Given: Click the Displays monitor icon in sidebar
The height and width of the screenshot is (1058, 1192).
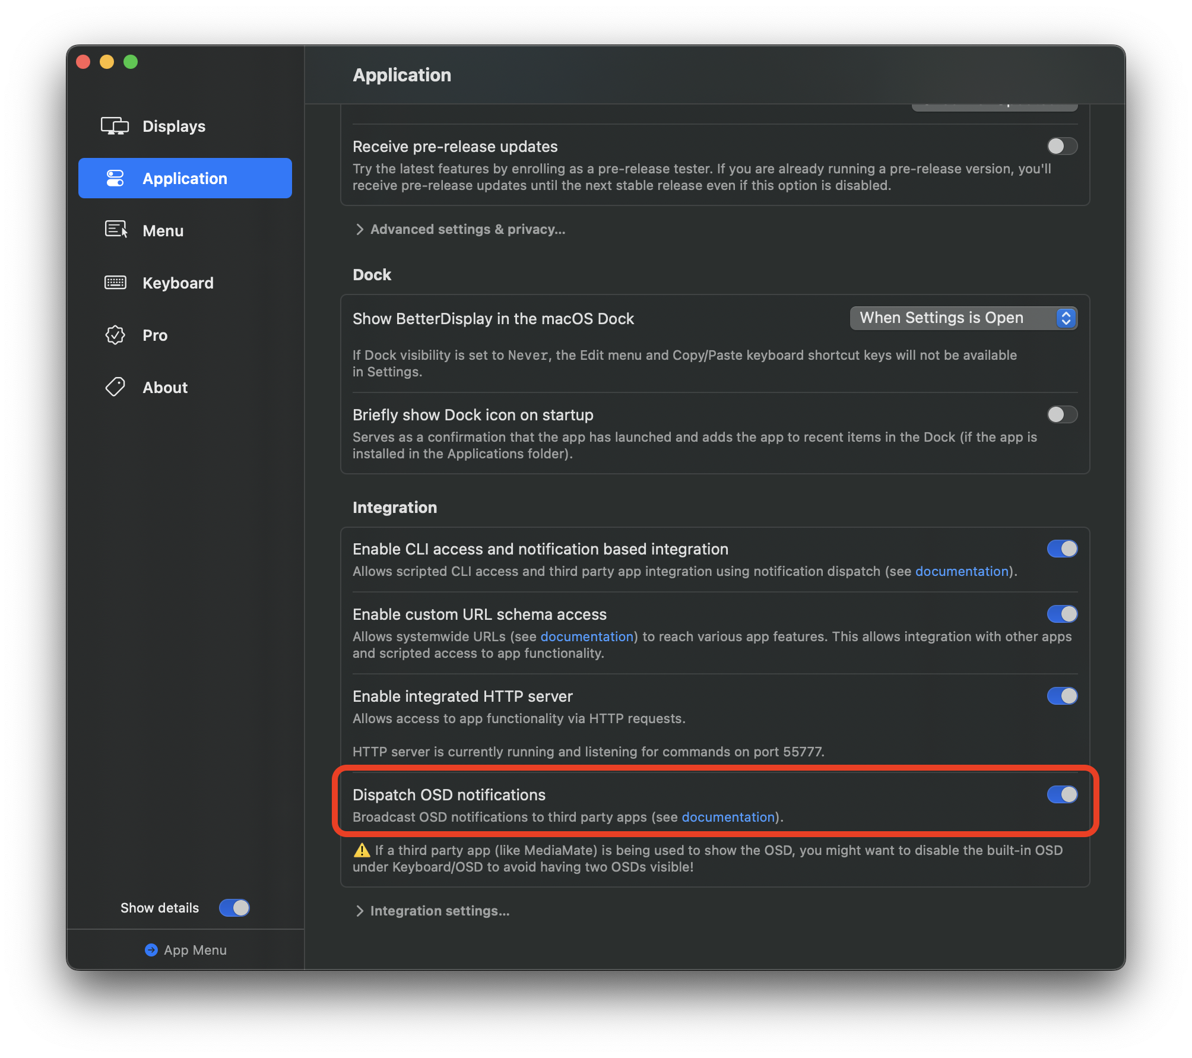Looking at the screenshot, I should [x=115, y=126].
